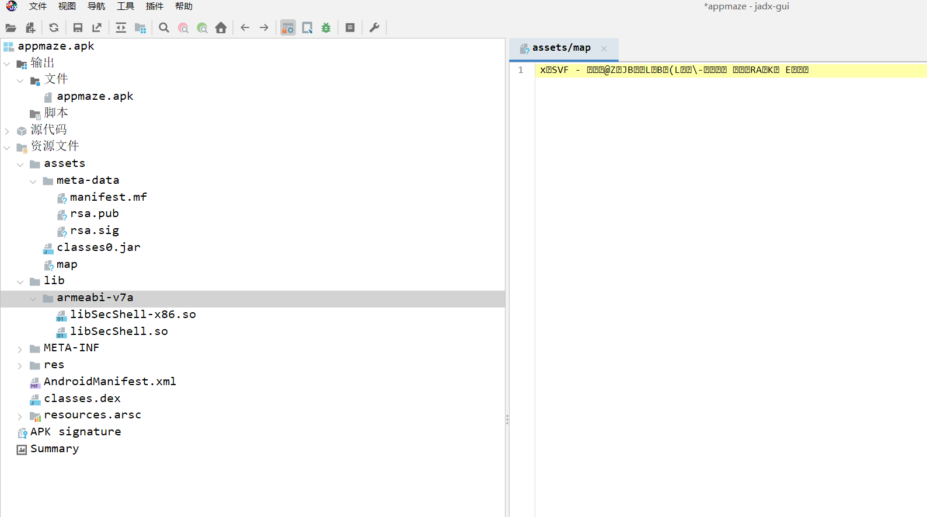The image size is (927, 517).
Task: Reload the project with refresh icon
Action: point(54,27)
